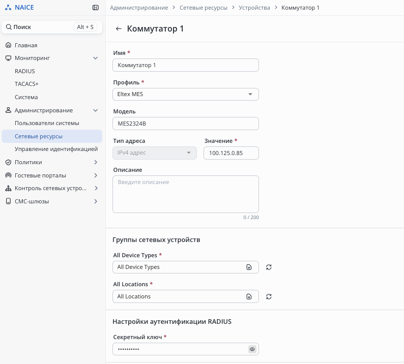Collapse the sidebar panel icon
This screenshot has width=404, height=364.
96,8
